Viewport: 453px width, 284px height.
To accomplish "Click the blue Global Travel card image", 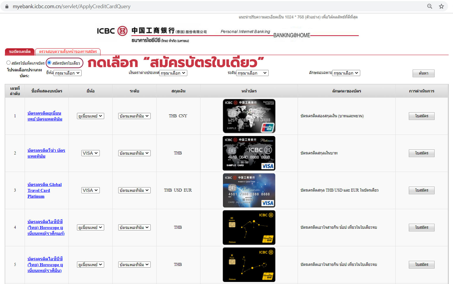I will 249,190.
